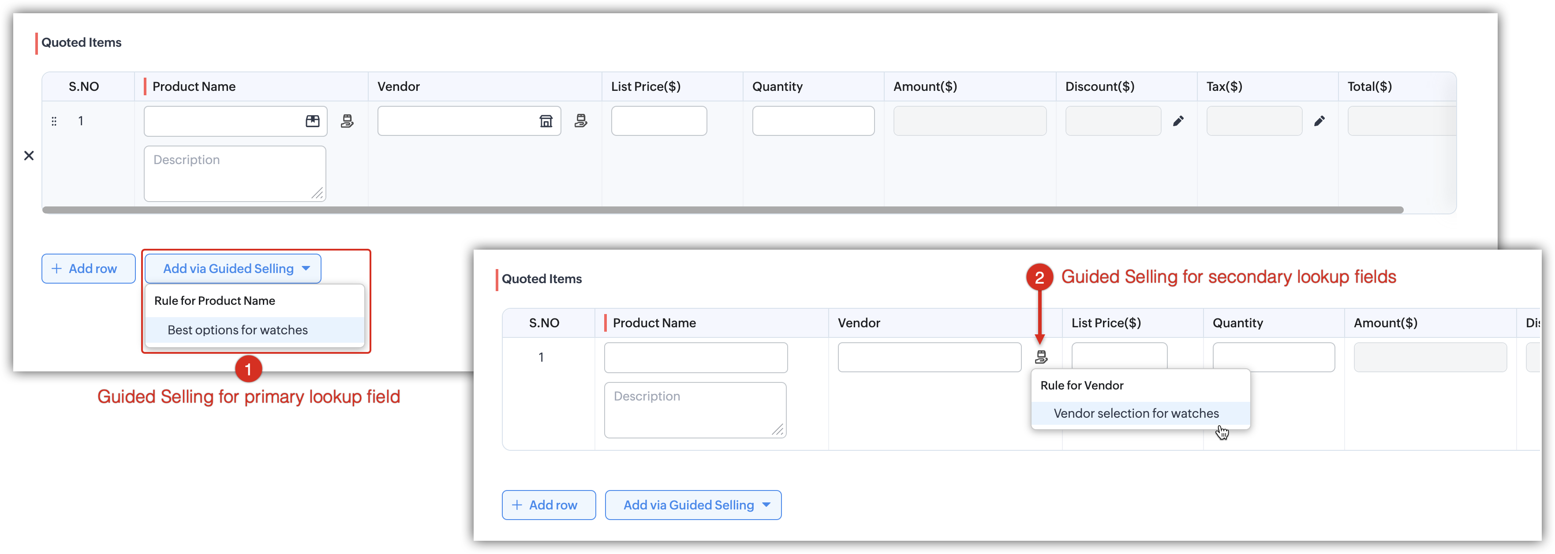Select Best options for watches rule
This screenshot has height=554, width=1555.
click(238, 330)
